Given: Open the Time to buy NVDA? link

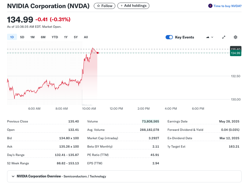Looking at the screenshot, I should point(227,6).
